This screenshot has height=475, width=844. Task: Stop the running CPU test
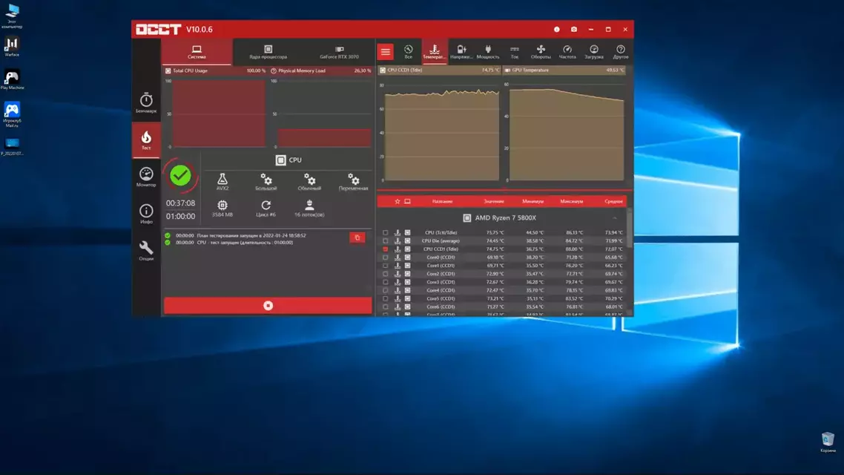click(268, 306)
